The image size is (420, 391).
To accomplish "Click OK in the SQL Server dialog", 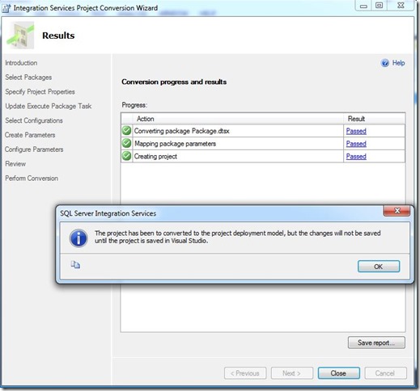I will [379, 267].
